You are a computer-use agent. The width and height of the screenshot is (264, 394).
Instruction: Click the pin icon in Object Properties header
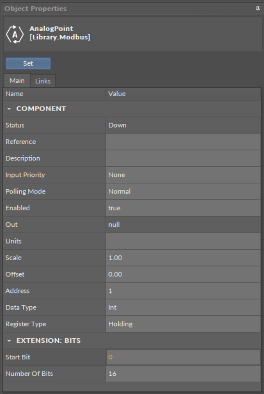tap(258, 9)
